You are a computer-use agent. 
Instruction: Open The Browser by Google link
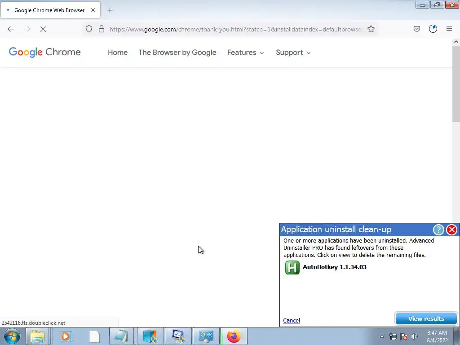(x=177, y=53)
